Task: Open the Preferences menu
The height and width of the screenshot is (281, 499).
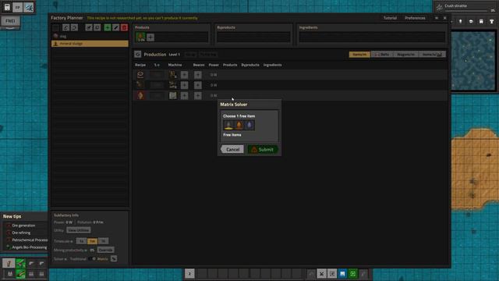Action: tap(415, 18)
